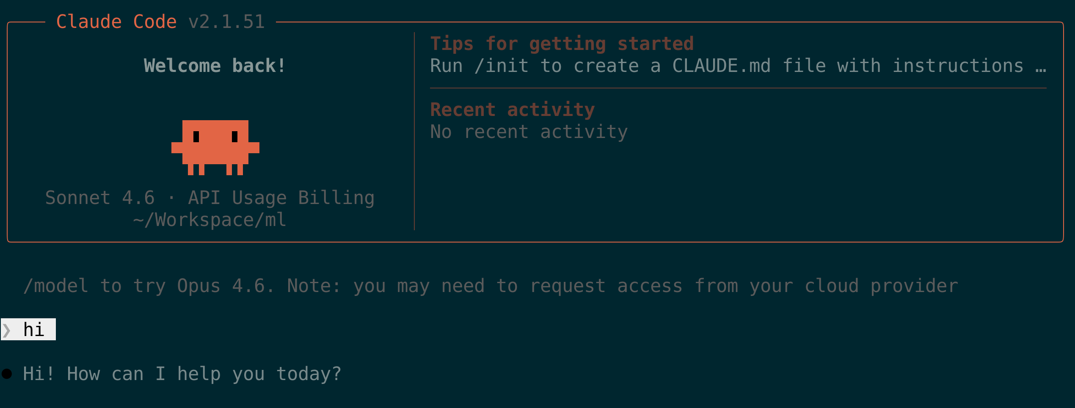
Task: Click the /model command in the notice
Action: coord(56,286)
